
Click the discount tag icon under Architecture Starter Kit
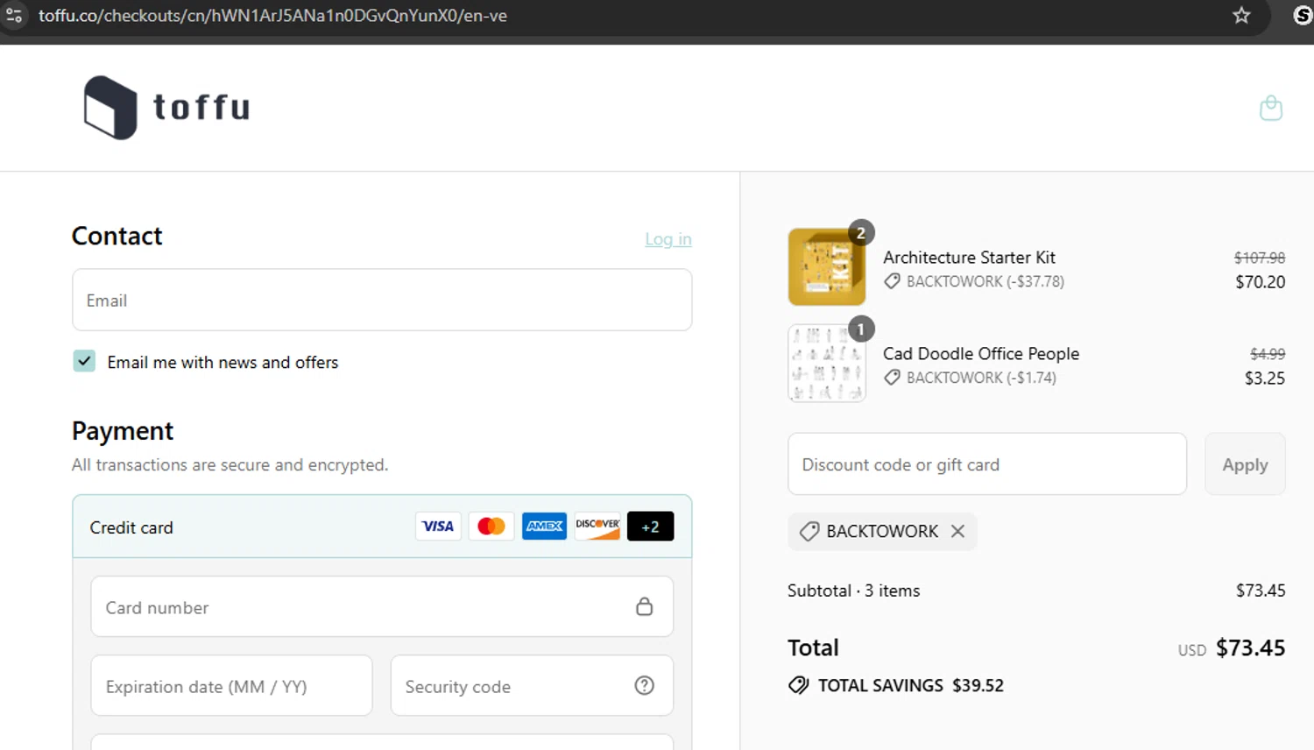(x=892, y=281)
